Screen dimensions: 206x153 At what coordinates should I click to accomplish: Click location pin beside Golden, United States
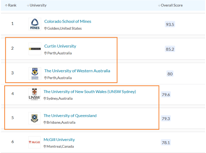pos(46,29)
